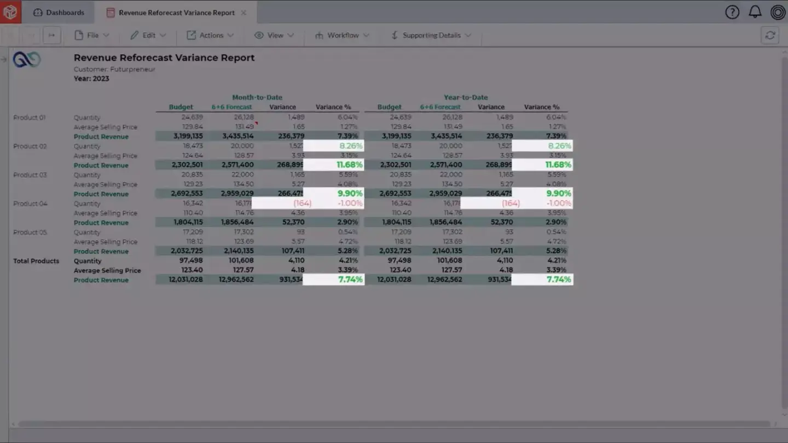Viewport: 788px width, 443px height.
Task: Click the Product 03 row label
Action: pos(30,175)
